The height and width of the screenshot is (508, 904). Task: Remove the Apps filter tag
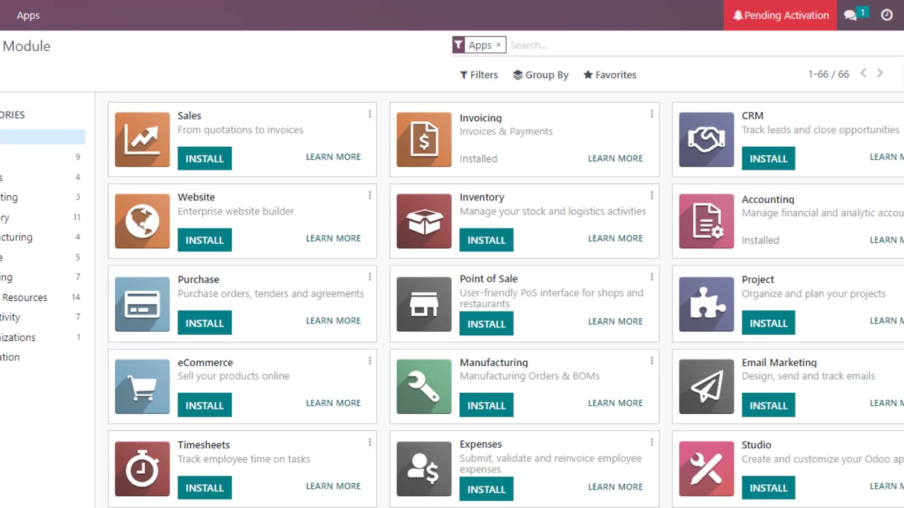click(x=498, y=45)
